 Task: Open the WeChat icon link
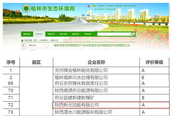coord(94,6)
